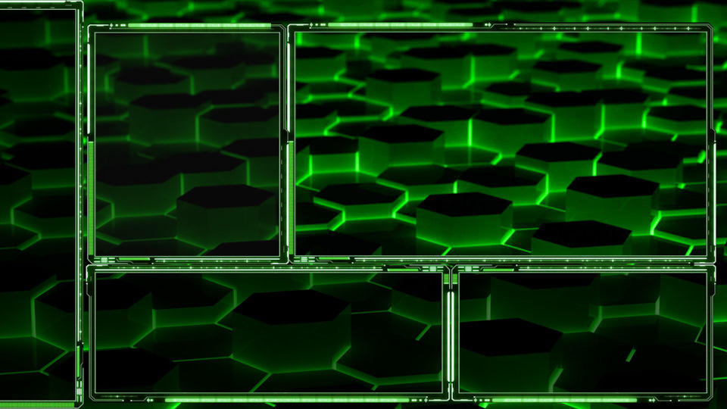The height and width of the screenshot is (409, 727).
Task: Click inside the large top-right HUD frame
Action: tap(501, 144)
